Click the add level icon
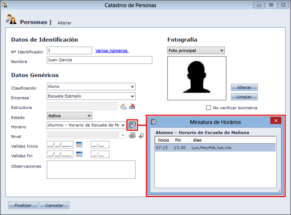291x215 pixels. [141, 135]
